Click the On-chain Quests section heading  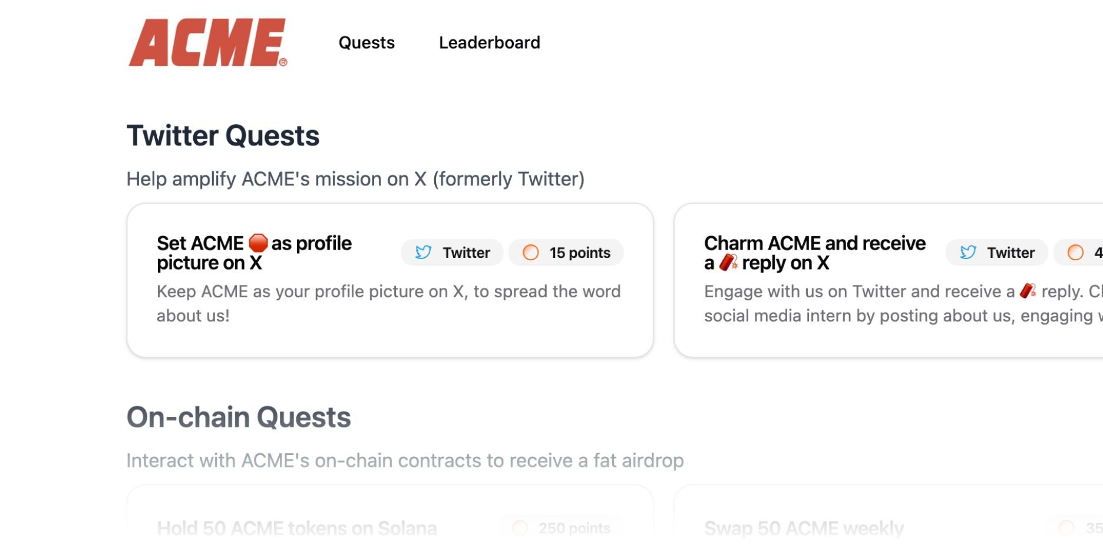point(239,417)
